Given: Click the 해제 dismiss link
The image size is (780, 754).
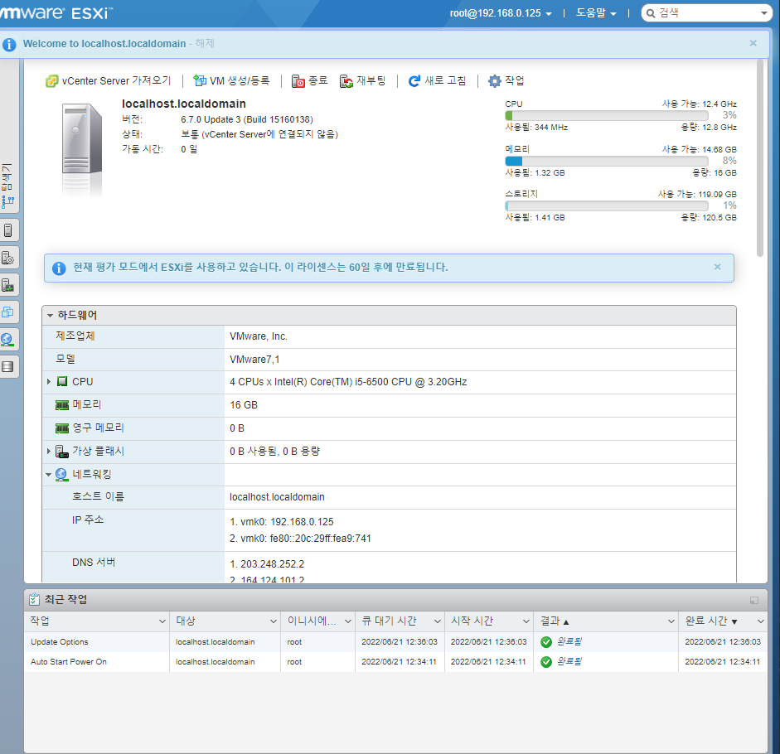Looking at the screenshot, I should click(205, 44).
